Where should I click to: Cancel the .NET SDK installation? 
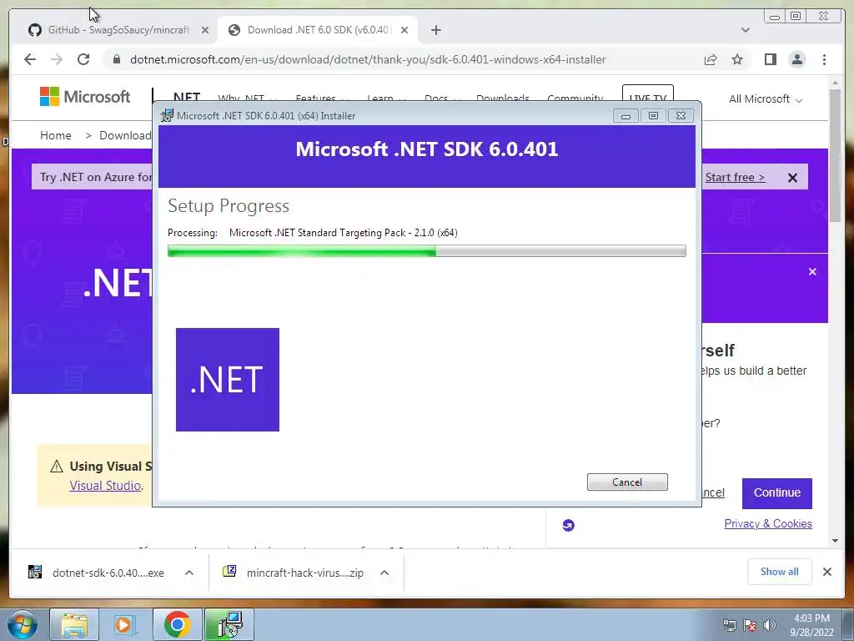click(627, 482)
